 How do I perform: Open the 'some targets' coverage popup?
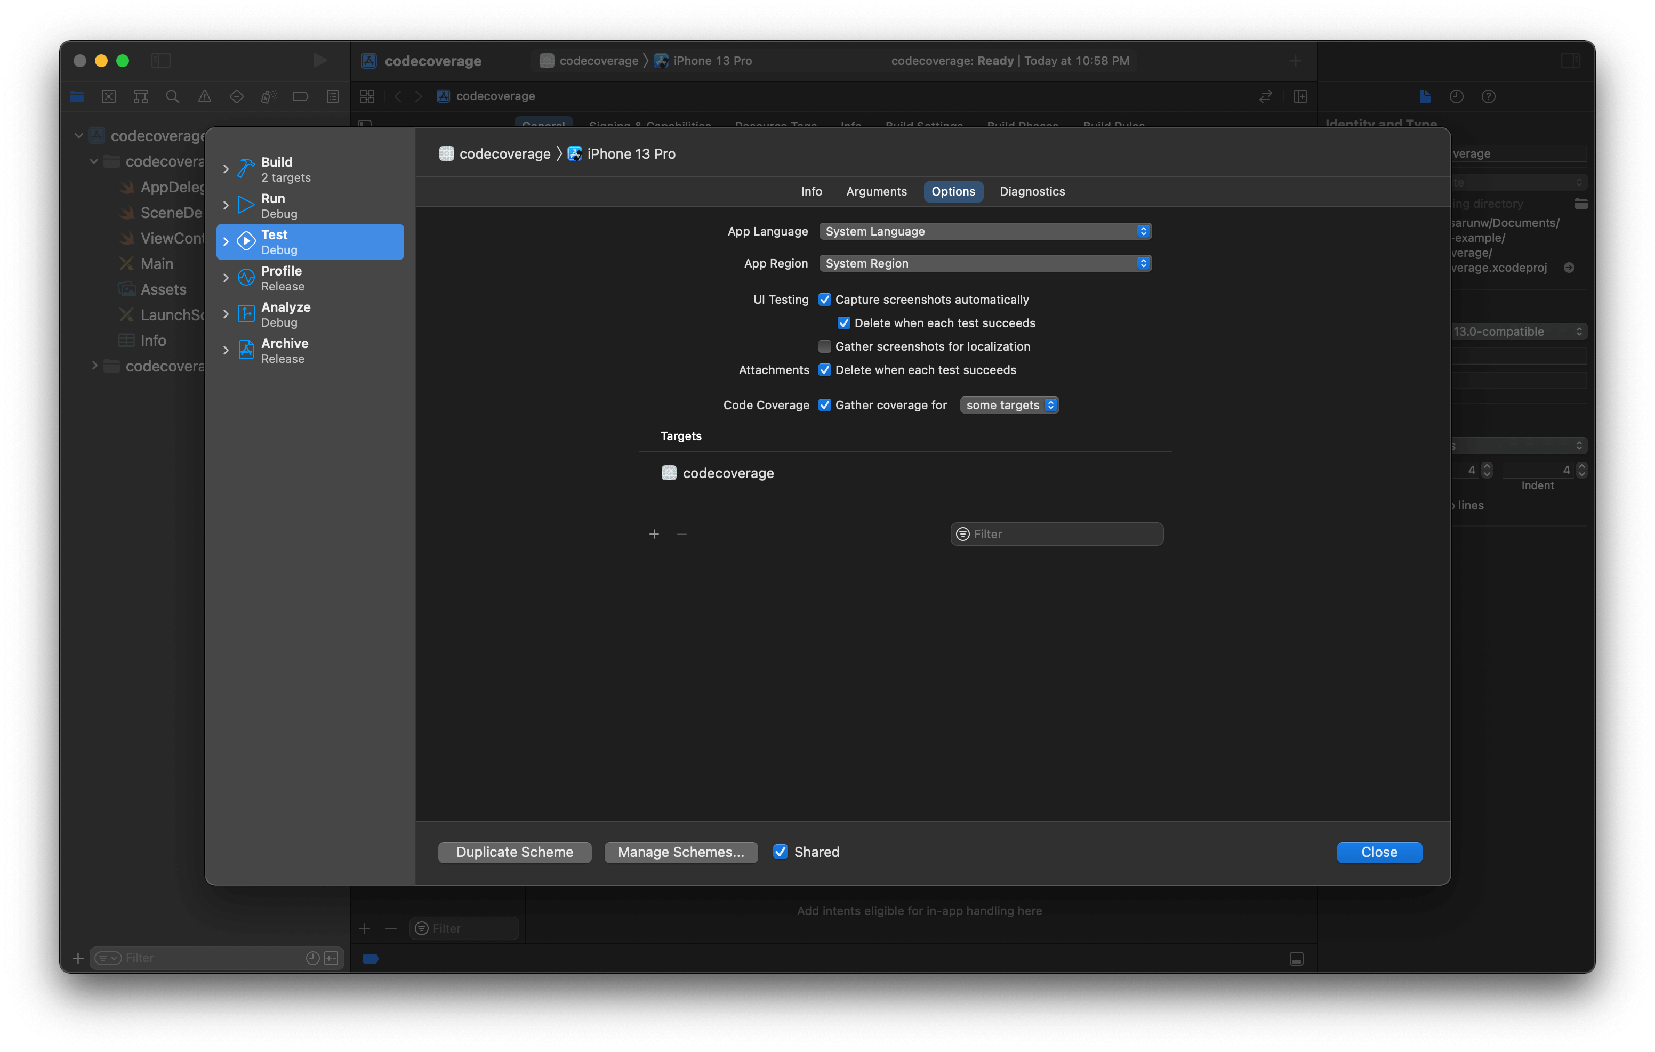pyautogui.click(x=1009, y=406)
